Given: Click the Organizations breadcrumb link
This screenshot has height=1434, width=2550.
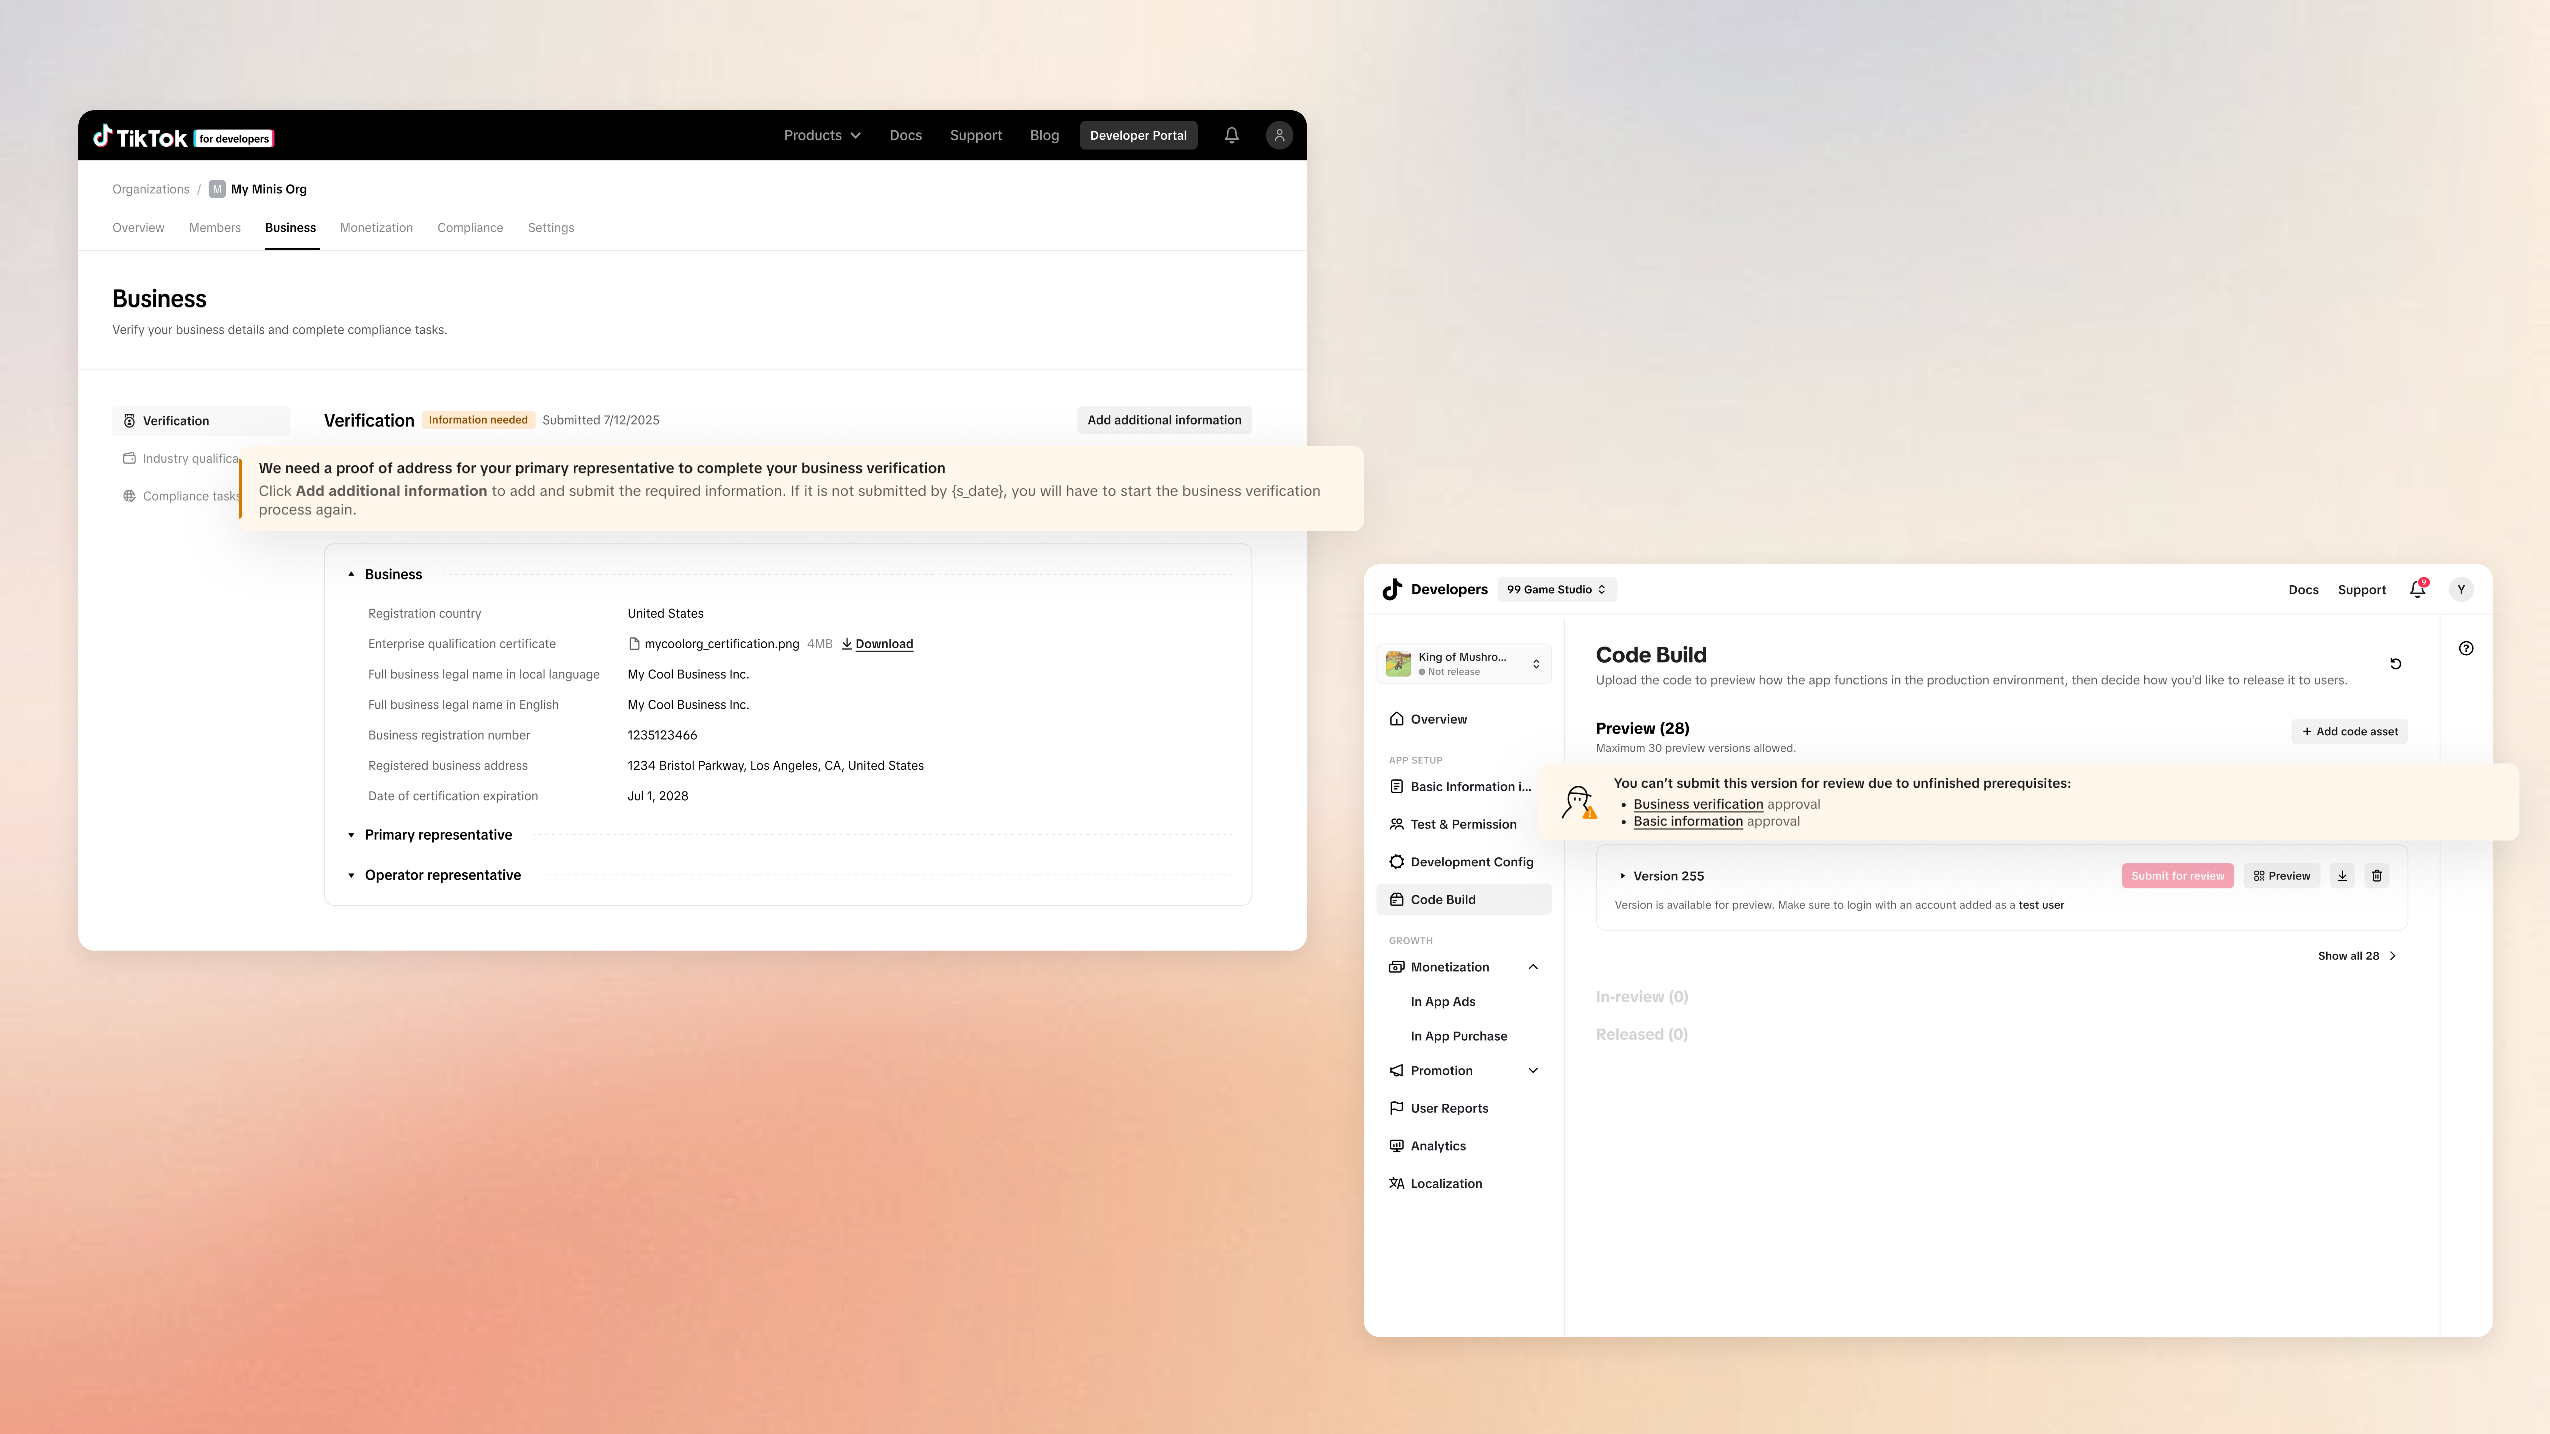Looking at the screenshot, I should pyautogui.click(x=150, y=189).
